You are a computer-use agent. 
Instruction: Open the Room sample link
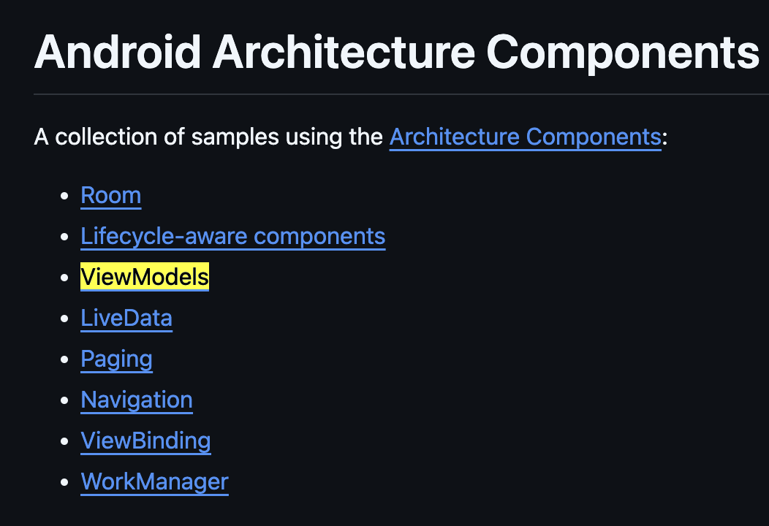(111, 196)
